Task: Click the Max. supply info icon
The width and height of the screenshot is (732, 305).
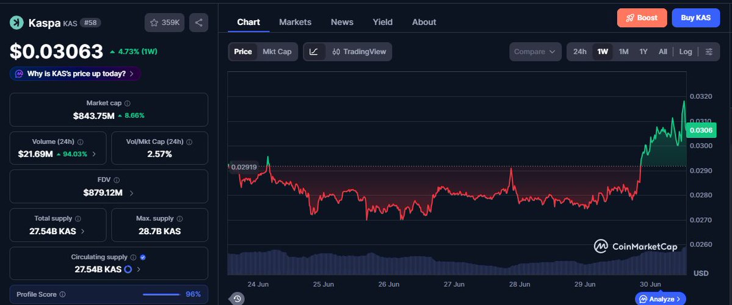Action: pos(179,218)
